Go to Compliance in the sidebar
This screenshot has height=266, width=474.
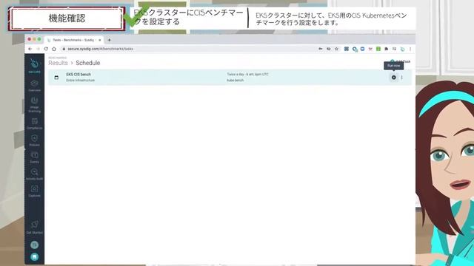pyautogui.click(x=34, y=123)
